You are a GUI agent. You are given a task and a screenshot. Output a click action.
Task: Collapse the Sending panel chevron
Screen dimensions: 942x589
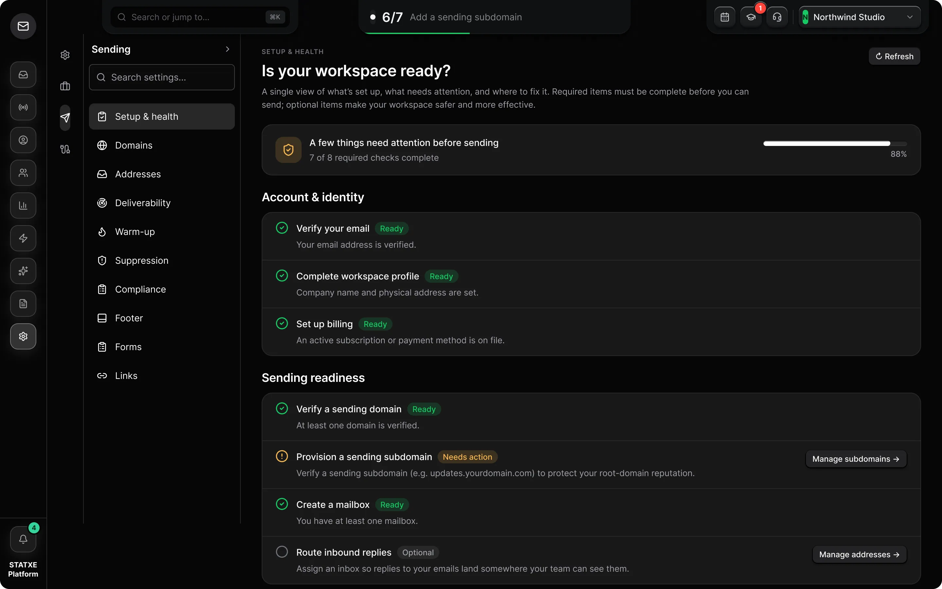[x=227, y=49]
